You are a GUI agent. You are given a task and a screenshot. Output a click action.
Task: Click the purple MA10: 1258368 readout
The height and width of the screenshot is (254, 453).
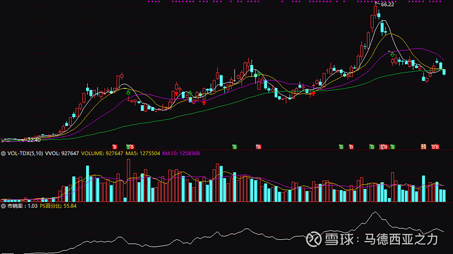tap(181, 153)
